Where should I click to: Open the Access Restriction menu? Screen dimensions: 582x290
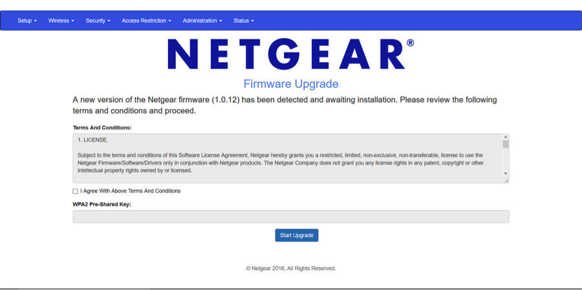pyautogui.click(x=147, y=21)
